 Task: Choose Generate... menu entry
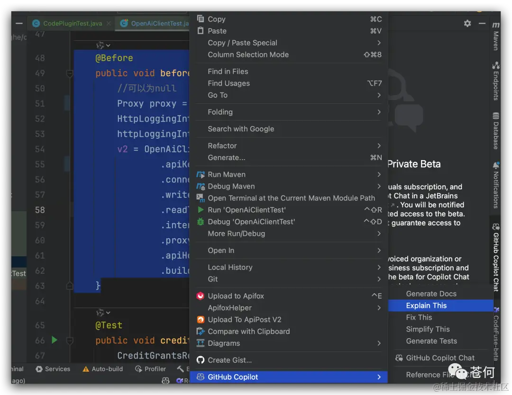coord(289,158)
